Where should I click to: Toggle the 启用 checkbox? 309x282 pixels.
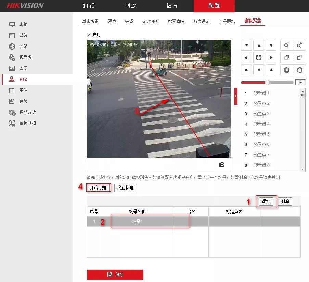(89, 35)
